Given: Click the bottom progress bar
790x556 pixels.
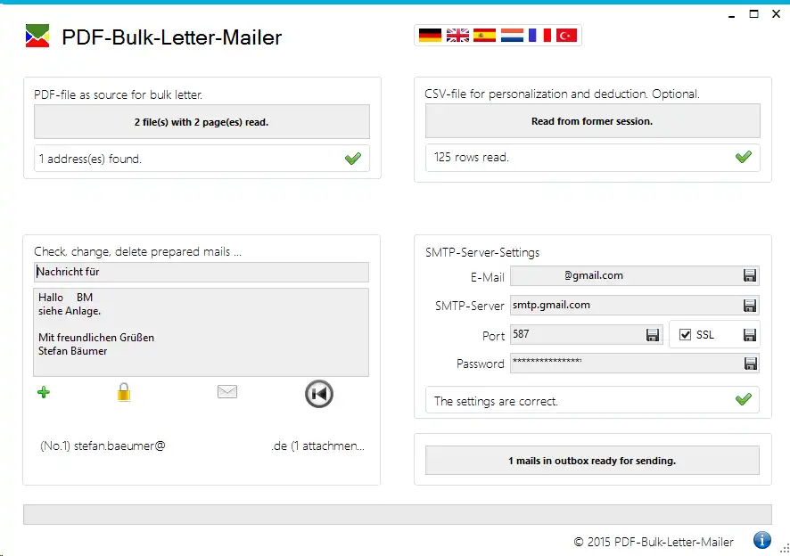Looking at the screenshot, I should pyautogui.click(x=398, y=515).
